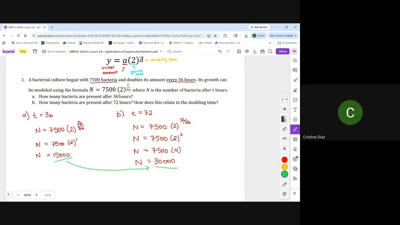This screenshot has height=225, width=400.
Task: Open the help question mark button
Action: (8, 195)
